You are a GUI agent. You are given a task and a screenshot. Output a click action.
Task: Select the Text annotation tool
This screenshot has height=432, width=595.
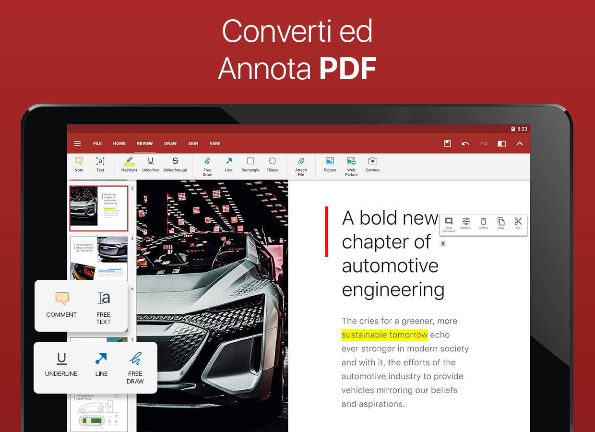[x=100, y=165]
